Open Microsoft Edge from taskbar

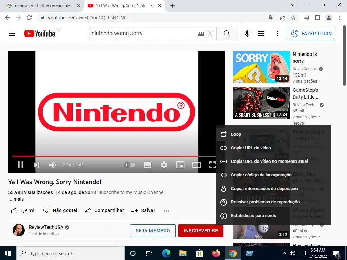pyautogui.click(x=166, y=253)
